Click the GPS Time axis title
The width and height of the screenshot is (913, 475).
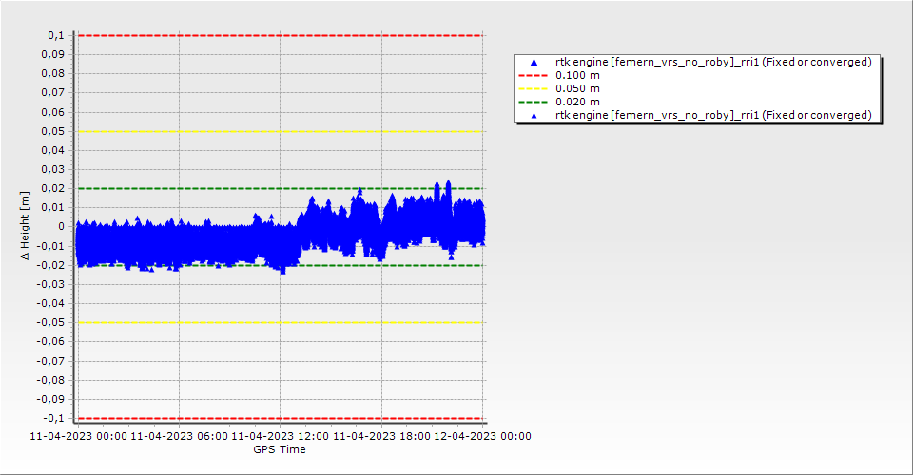pos(280,449)
